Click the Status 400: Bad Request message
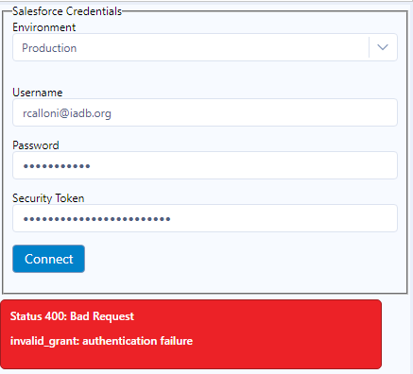The height and width of the screenshot is (374, 413). (72, 316)
